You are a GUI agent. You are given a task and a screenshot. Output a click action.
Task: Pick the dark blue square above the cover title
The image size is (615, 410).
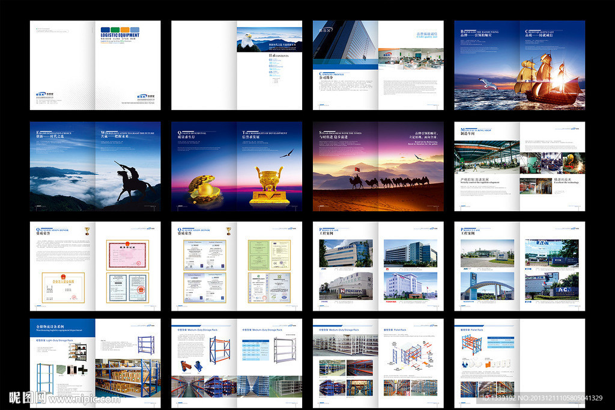(105, 29)
